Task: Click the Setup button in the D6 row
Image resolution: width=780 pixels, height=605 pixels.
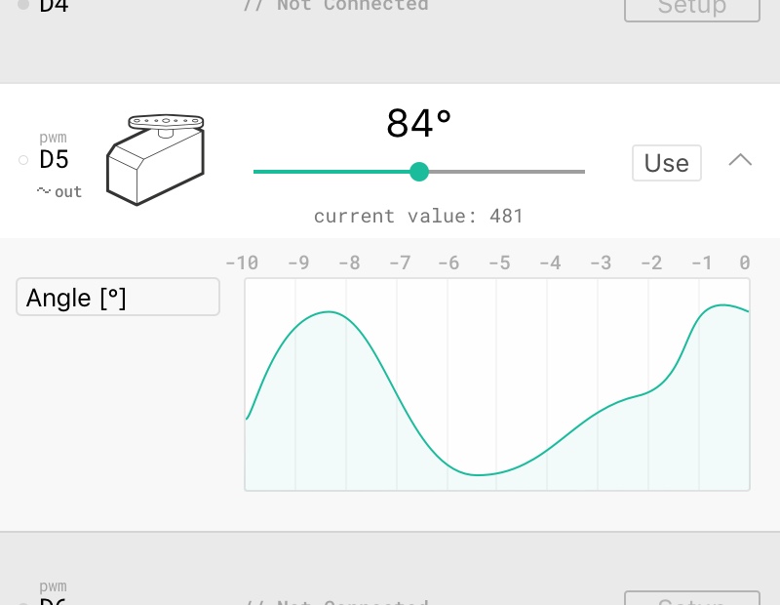Action: pyautogui.click(x=691, y=598)
